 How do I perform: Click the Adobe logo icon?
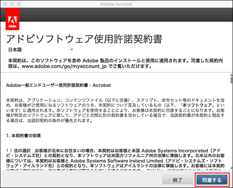[12, 19]
